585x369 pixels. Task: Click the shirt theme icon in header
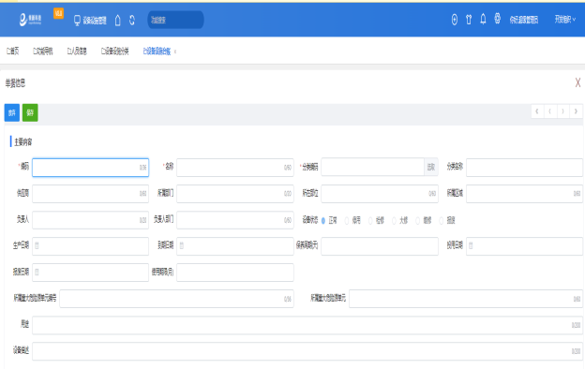469,20
